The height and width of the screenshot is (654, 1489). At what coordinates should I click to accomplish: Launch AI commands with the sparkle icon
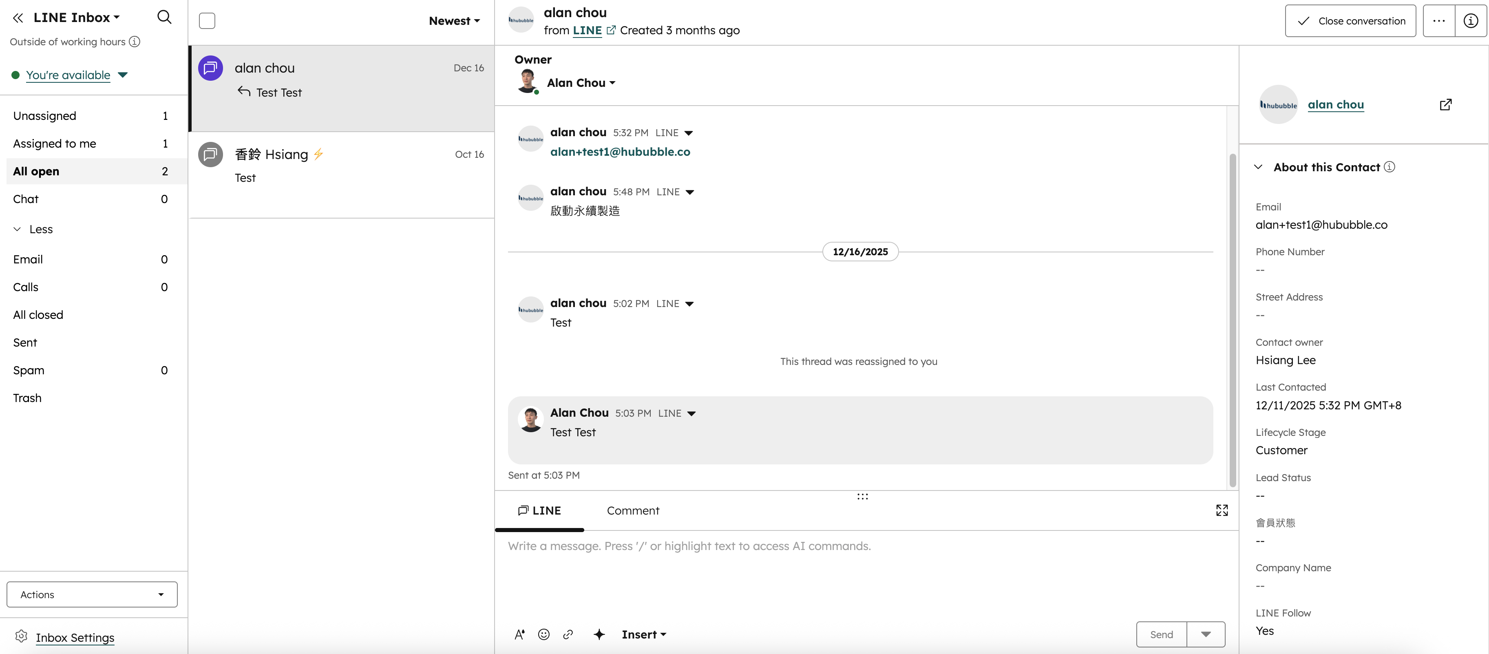coord(599,634)
